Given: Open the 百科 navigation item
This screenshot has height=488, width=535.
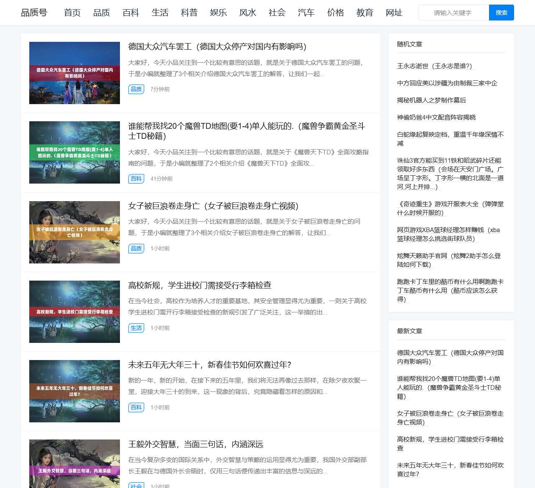Looking at the screenshot, I should (131, 13).
